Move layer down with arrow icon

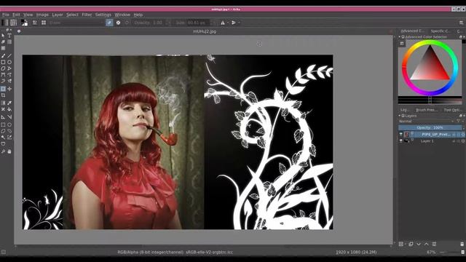(x=419, y=245)
